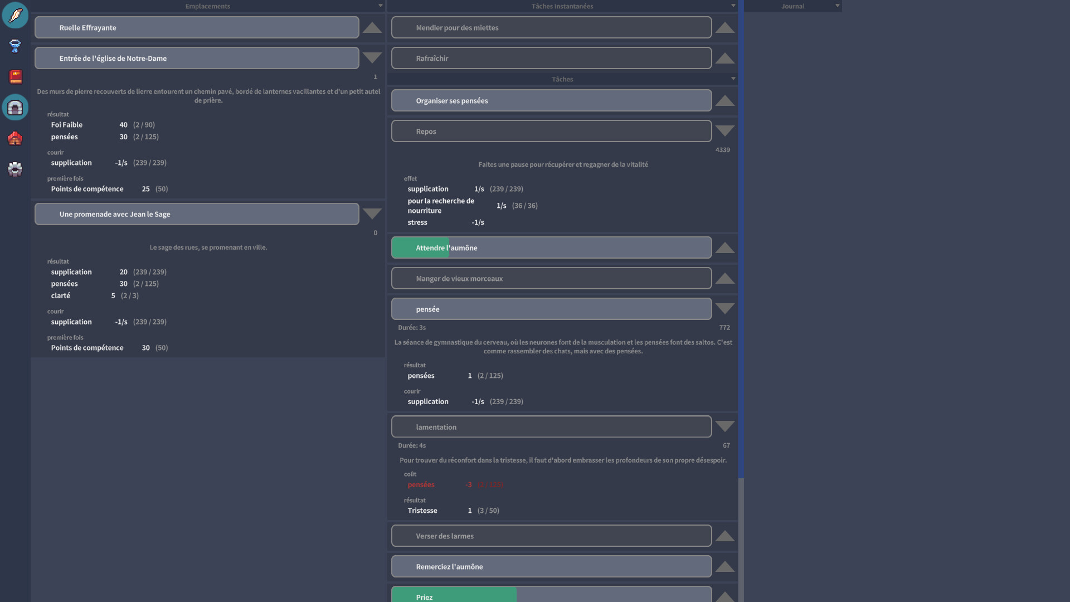Toggle the Priez progress task
The height and width of the screenshot is (602, 1070).
click(x=551, y=595)
